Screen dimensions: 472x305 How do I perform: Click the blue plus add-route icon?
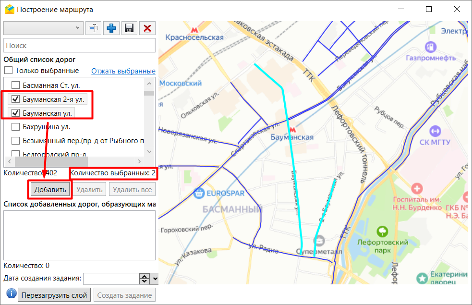(111, 28)
